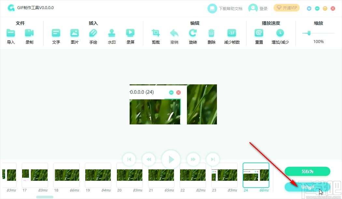
Task: Select the highlighted frame 24 thumbnail
Action: 256,175
